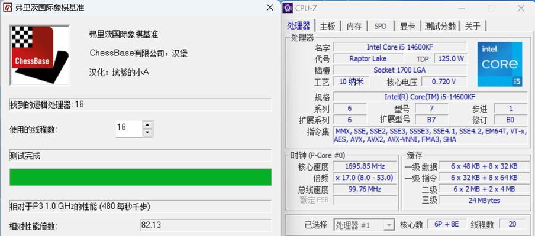Screen dimensions: 535x236
Task: Click the disabled maximize button in CPU-Z
Action: [491, 8]
